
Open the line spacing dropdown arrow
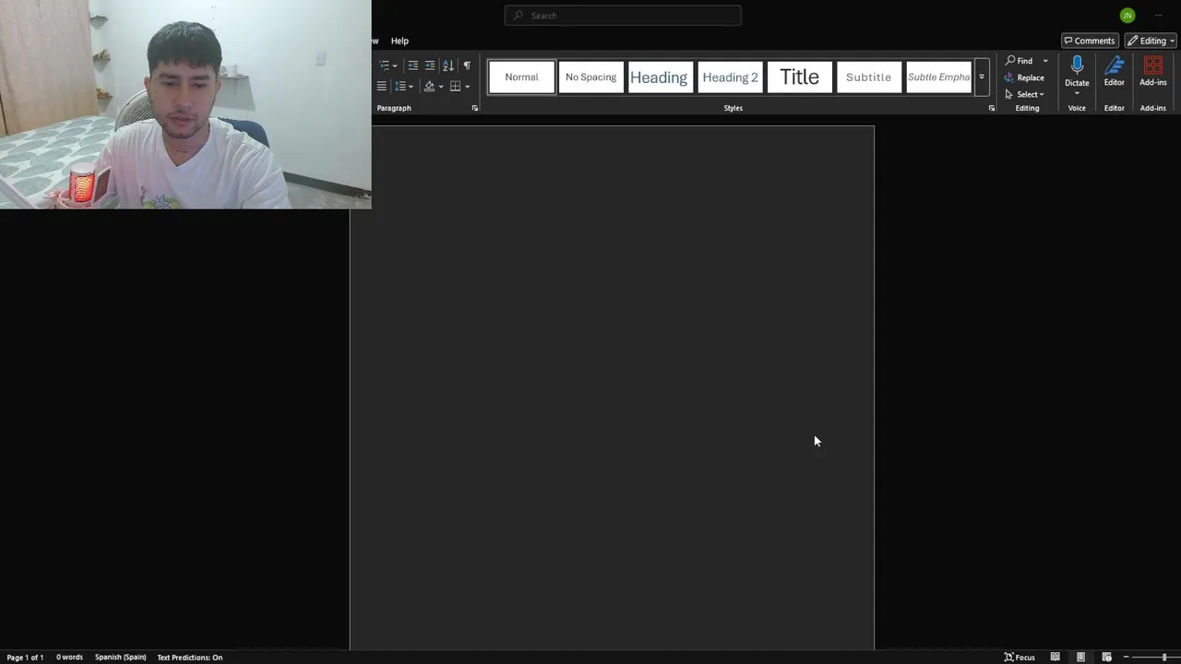(x=411, y=87)
